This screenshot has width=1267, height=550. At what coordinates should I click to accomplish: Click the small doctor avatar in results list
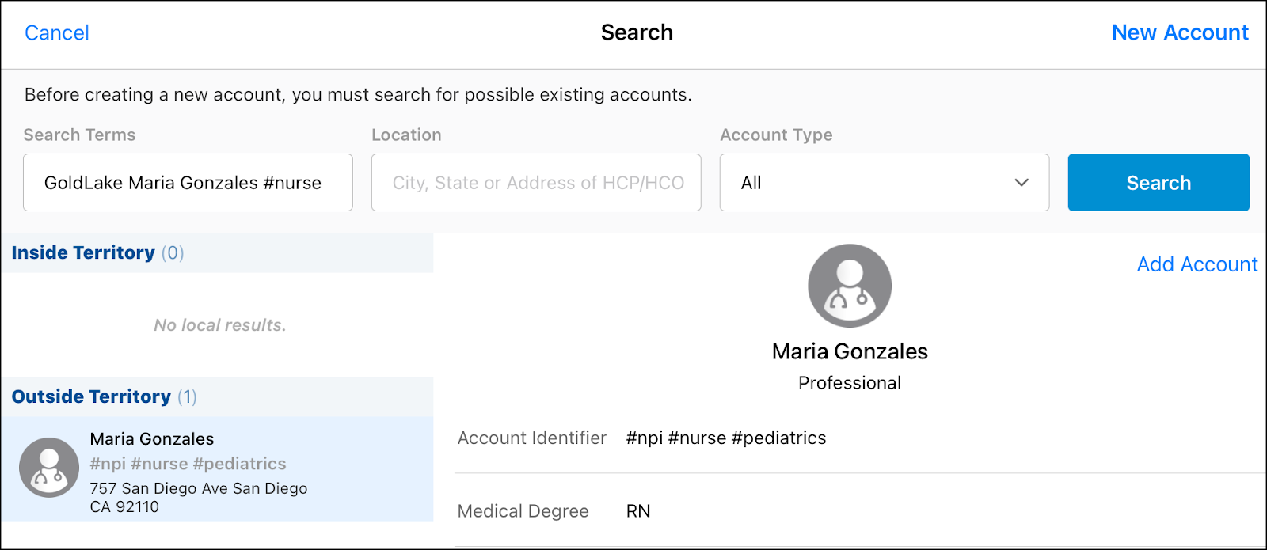pyautogui.click(x=49, y=468)
